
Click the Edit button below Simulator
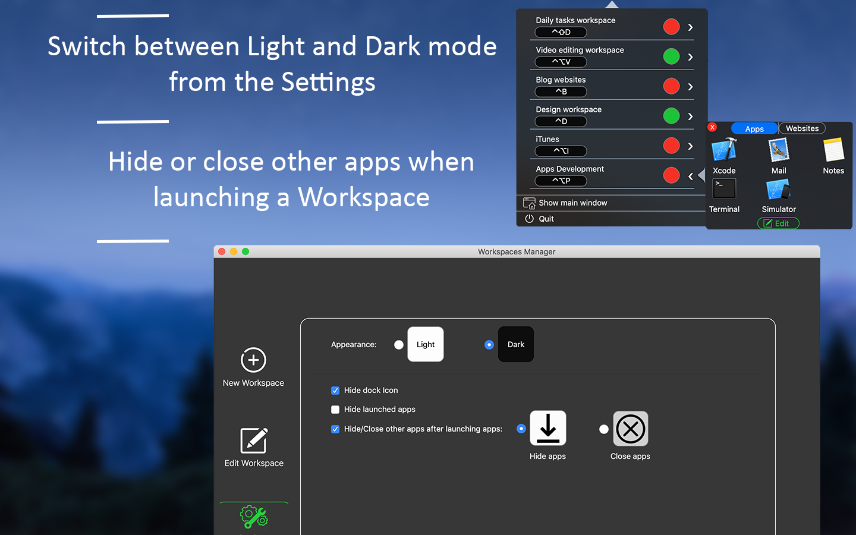778,223
